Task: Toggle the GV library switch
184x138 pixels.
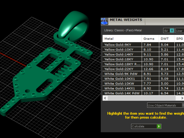Action: click(x=169, y=31)
